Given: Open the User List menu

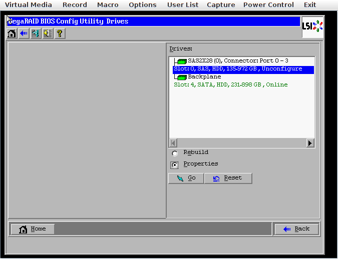Looking at the screenshot, I should [183, 4].
